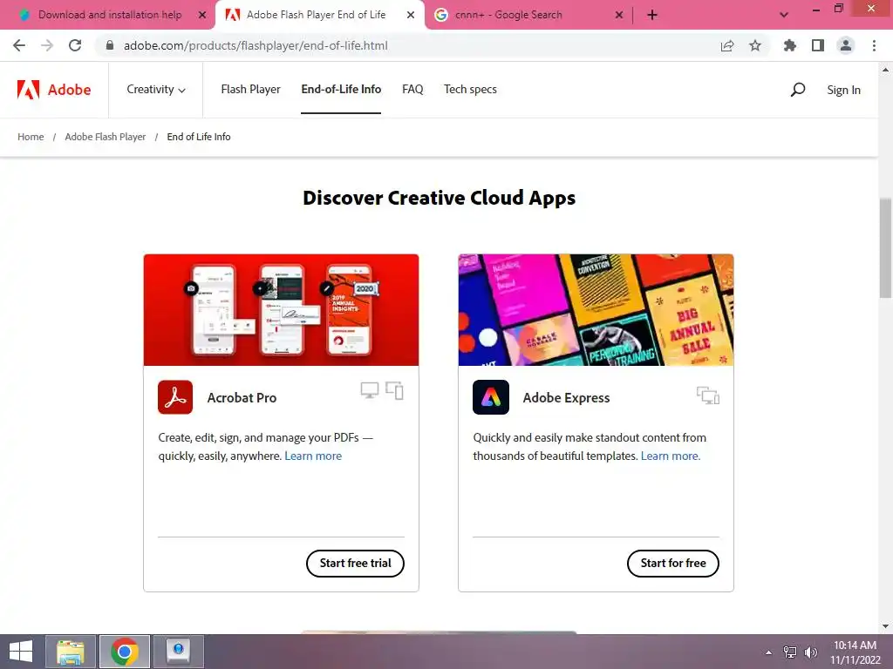Open Chrome three-dot menu
Viewport: 893px width, 669px height.
click(x=874, y=45)
